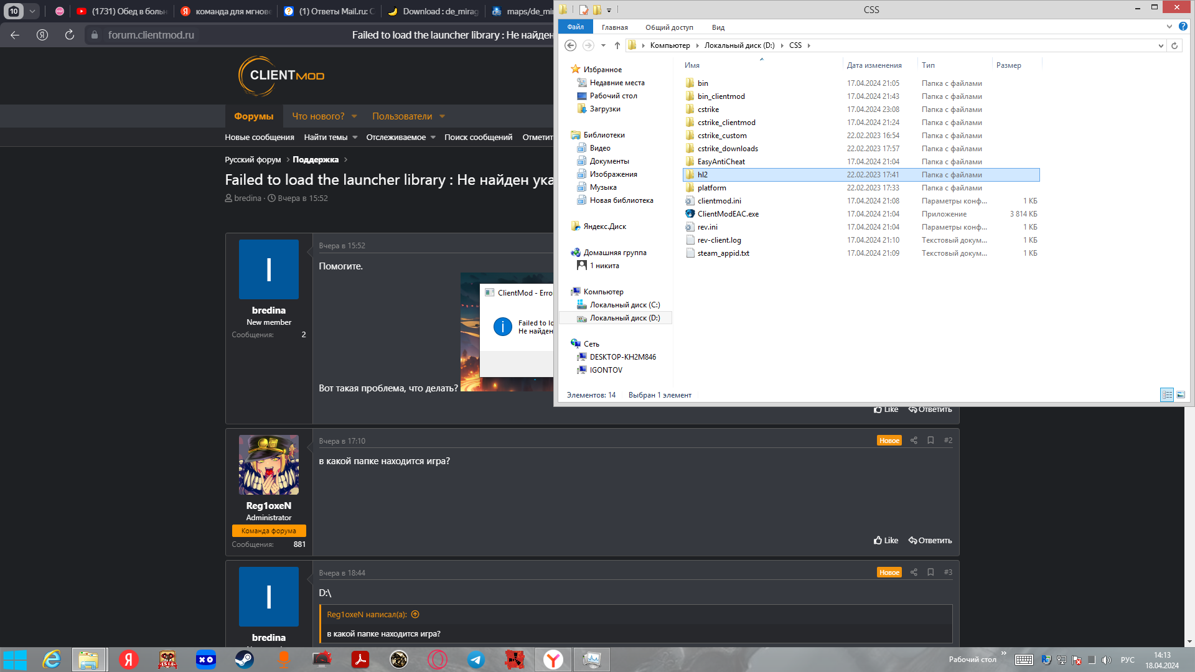Switch to details view toggle
Image resolution: width=1195 pixels, height=672 pixels.
1167,395
